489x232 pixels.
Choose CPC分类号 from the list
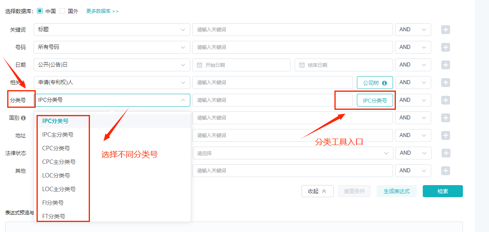(x=112, y=148)
